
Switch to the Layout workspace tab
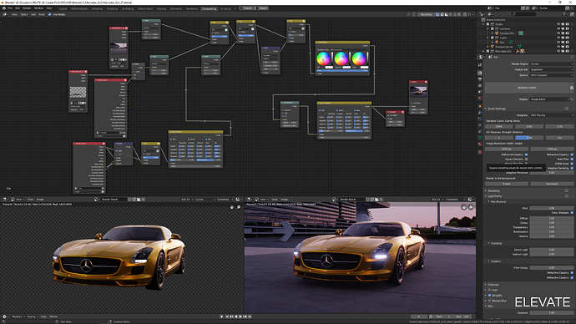pos(63,8)
